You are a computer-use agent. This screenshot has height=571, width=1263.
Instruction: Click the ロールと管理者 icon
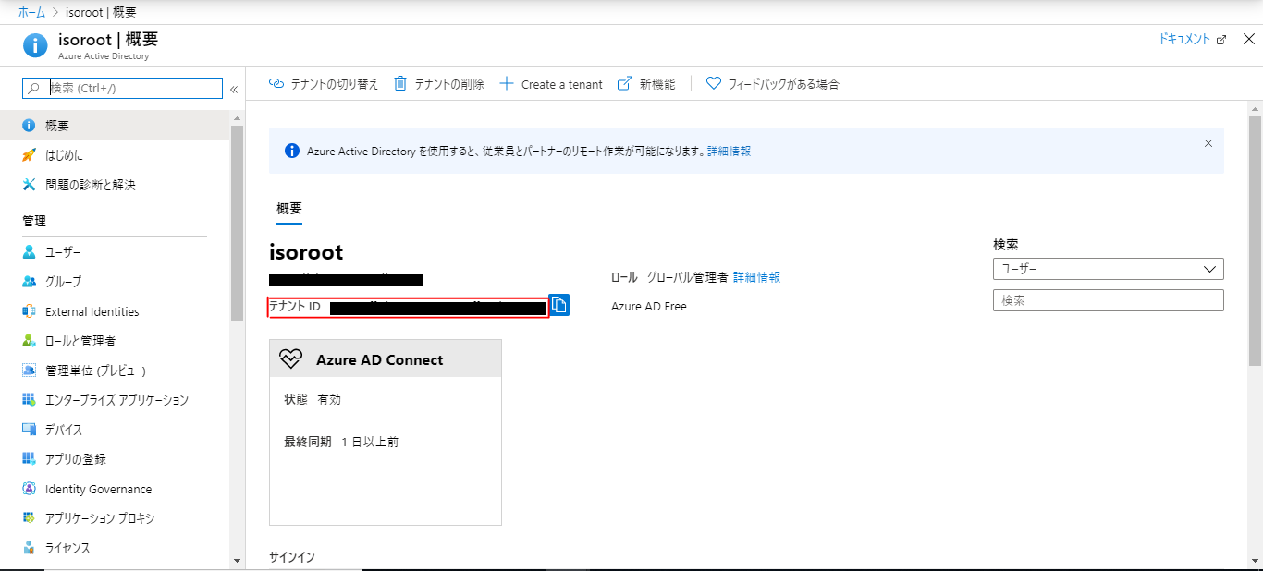[29, 341]
